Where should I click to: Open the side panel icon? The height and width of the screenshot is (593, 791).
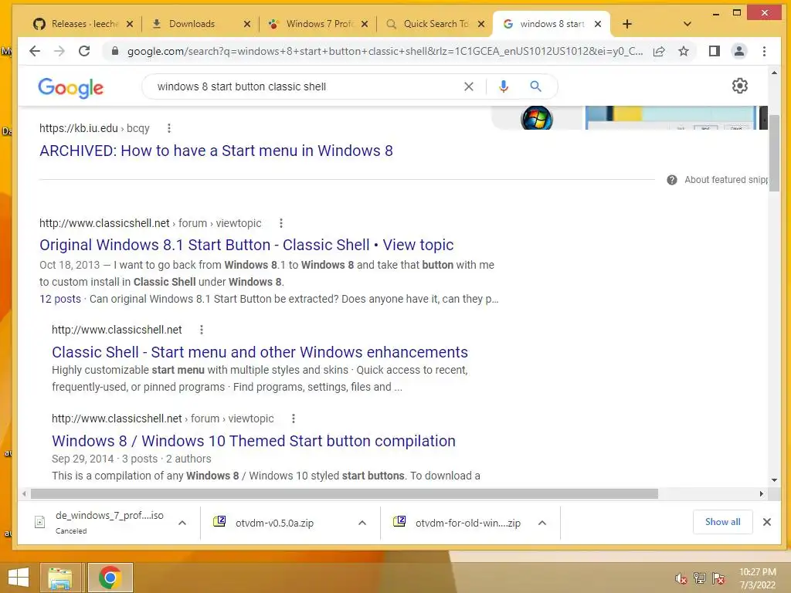714,51
